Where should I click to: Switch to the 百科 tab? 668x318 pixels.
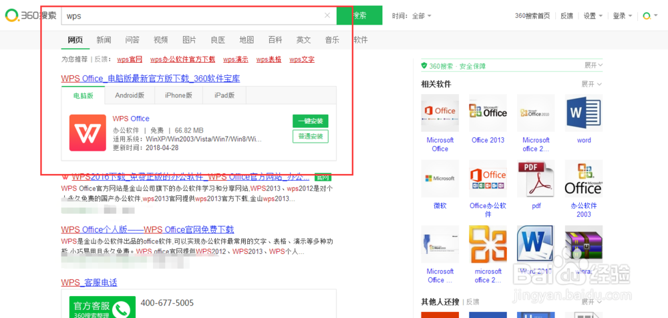point(275,40)
